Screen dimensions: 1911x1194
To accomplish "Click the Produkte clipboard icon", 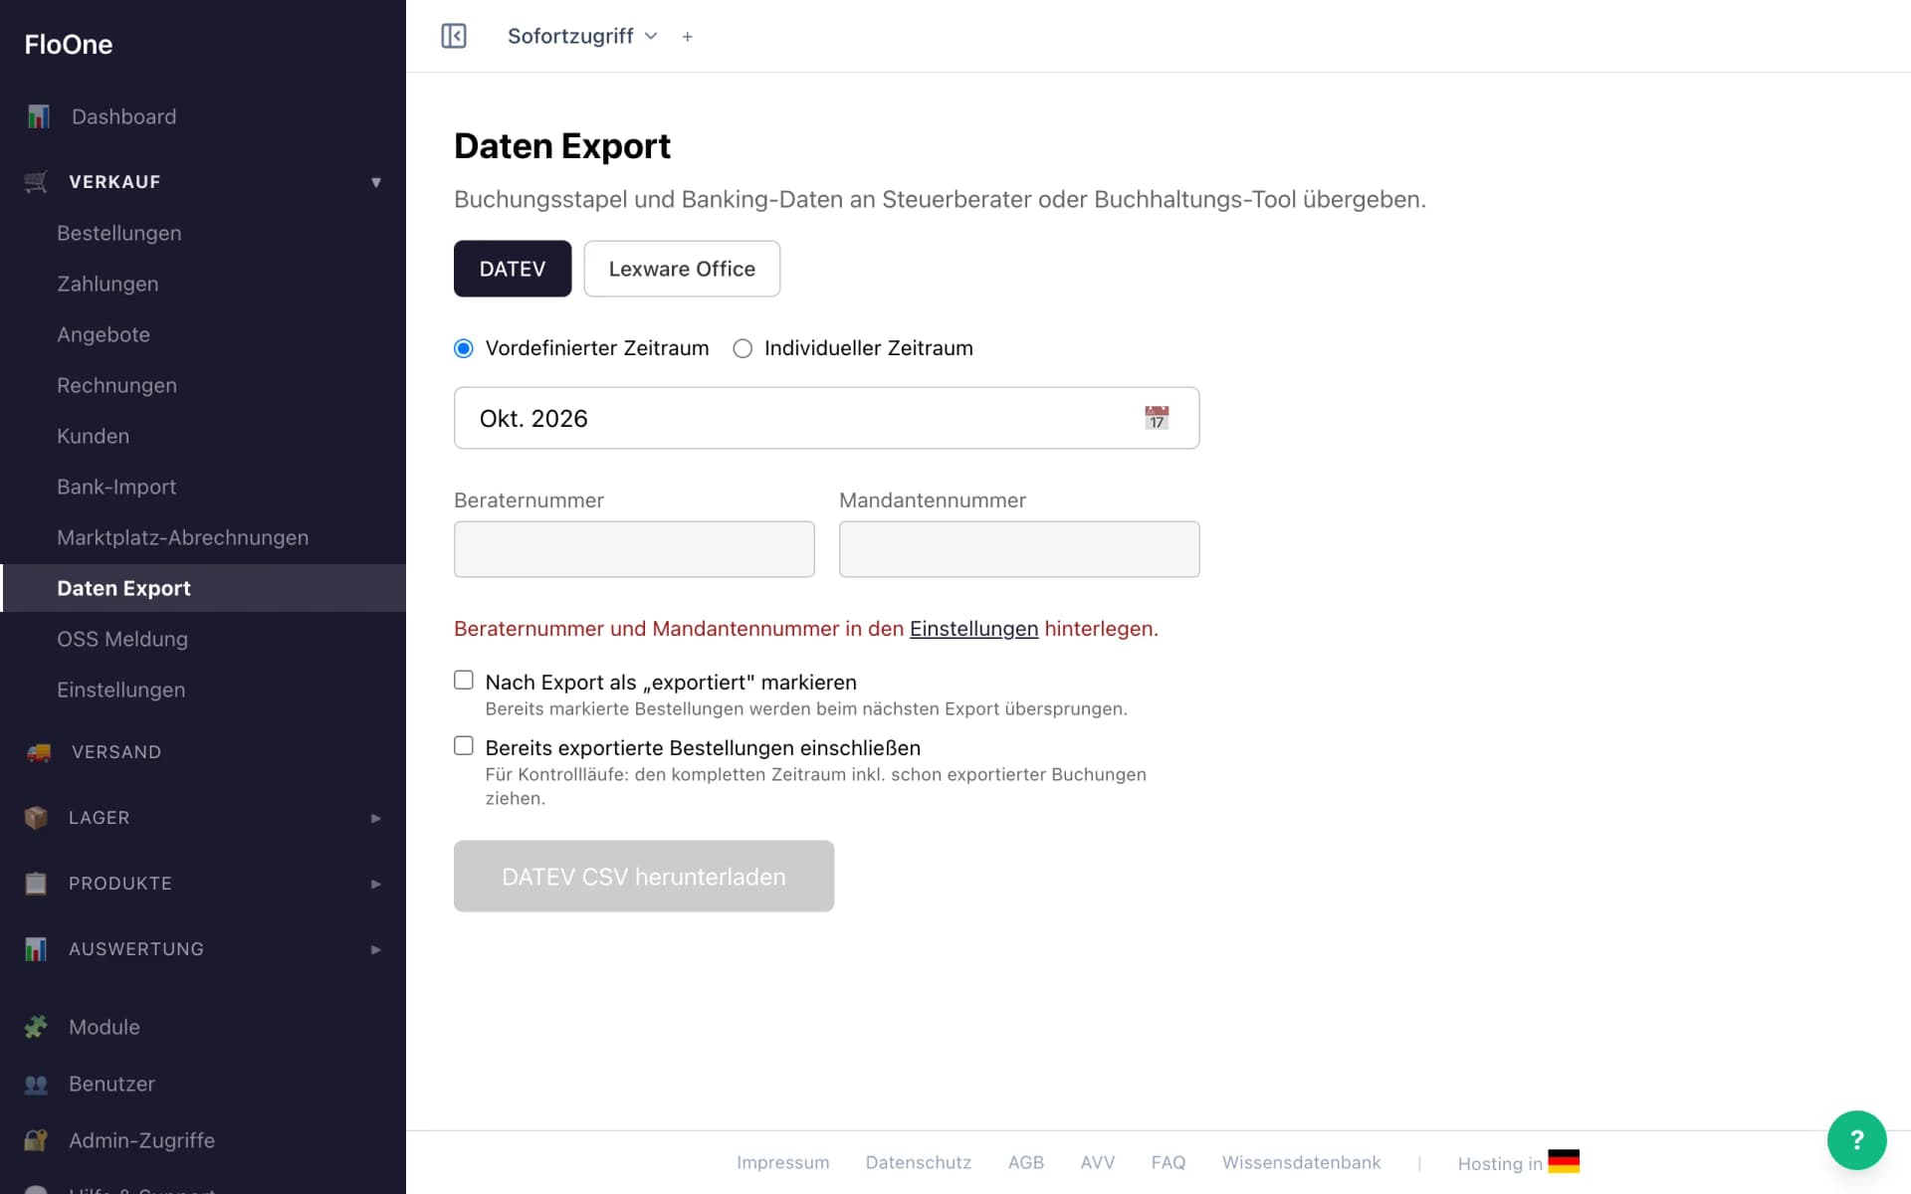I will click(x=36, y=884).
